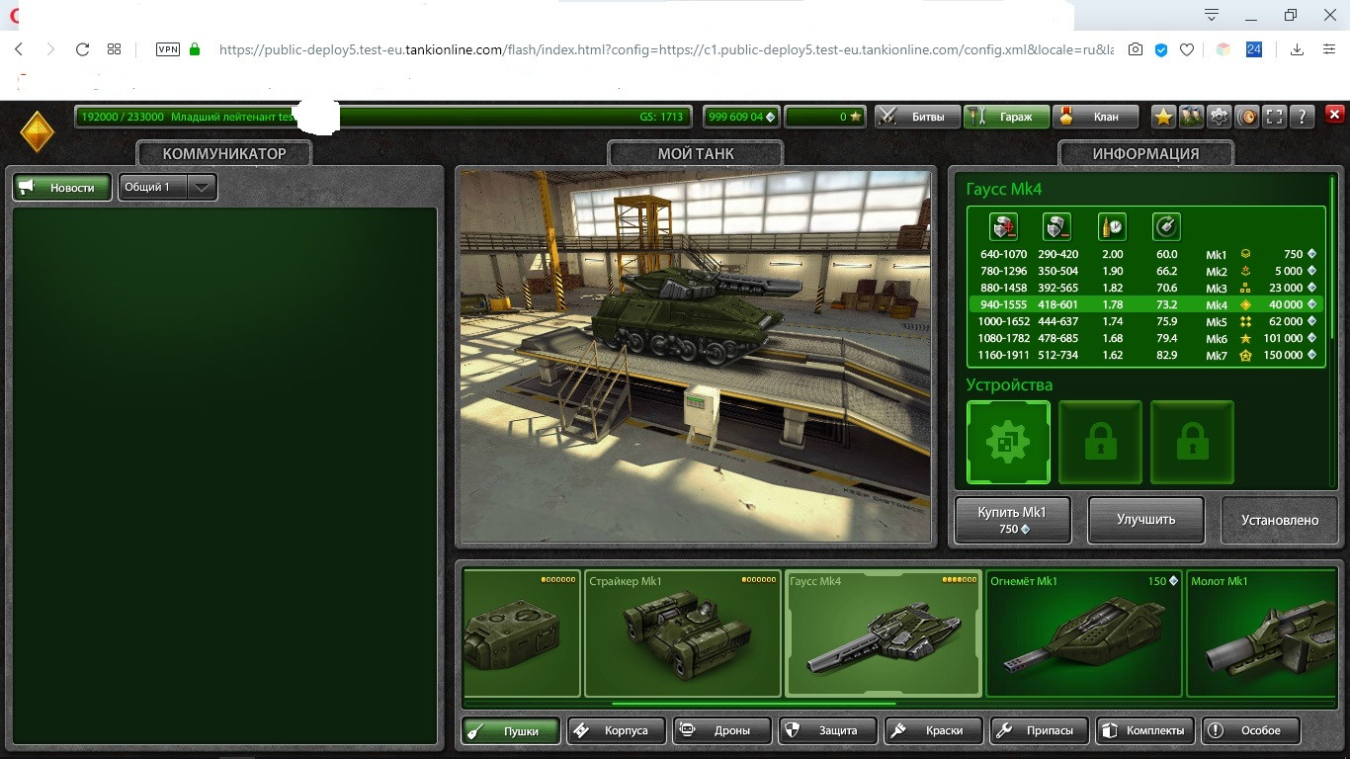Select the Mk2 row priced 5 000
This screenshot has width=1350, height=759.
[x=1146, y=272]
